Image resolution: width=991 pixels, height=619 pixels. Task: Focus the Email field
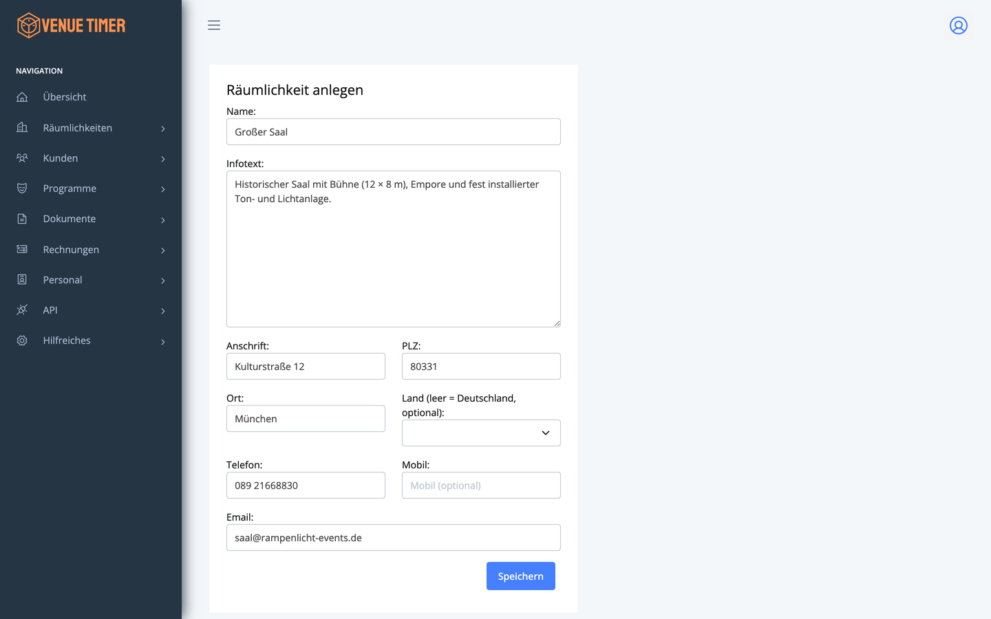[x=394, y=538]
